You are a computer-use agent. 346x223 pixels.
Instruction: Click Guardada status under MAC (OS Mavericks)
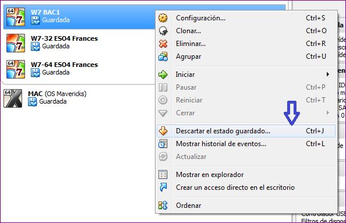coord(53,101)
